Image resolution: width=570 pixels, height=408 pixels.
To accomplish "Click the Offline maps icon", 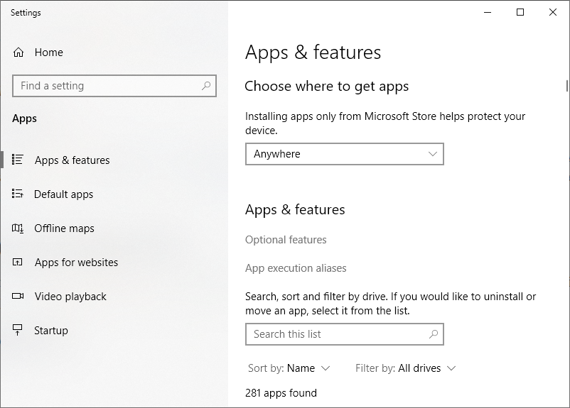I will click(18, 228).
